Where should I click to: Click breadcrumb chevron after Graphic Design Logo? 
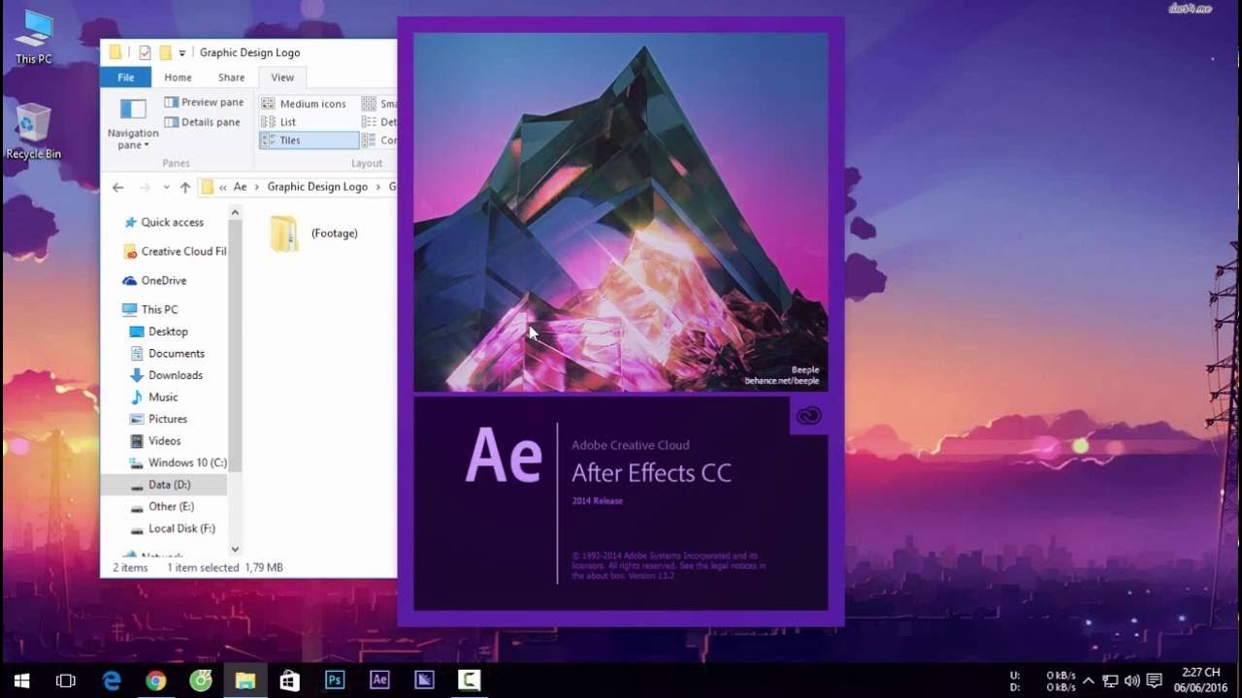[x=378, y=187]
